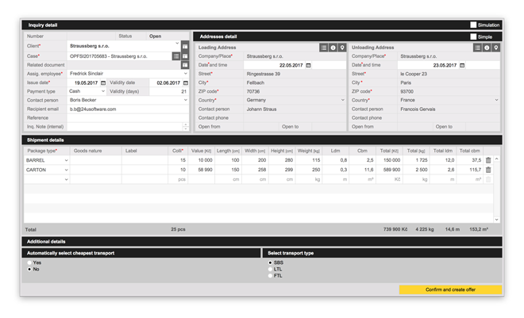The image size is (524, 318).
Task: Open Package type dropdown for BARREL row
Action: click(67, 160)
